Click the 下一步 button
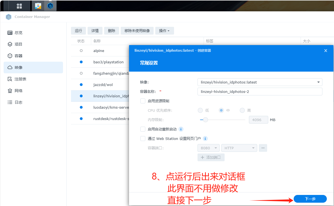 point(310,199)
